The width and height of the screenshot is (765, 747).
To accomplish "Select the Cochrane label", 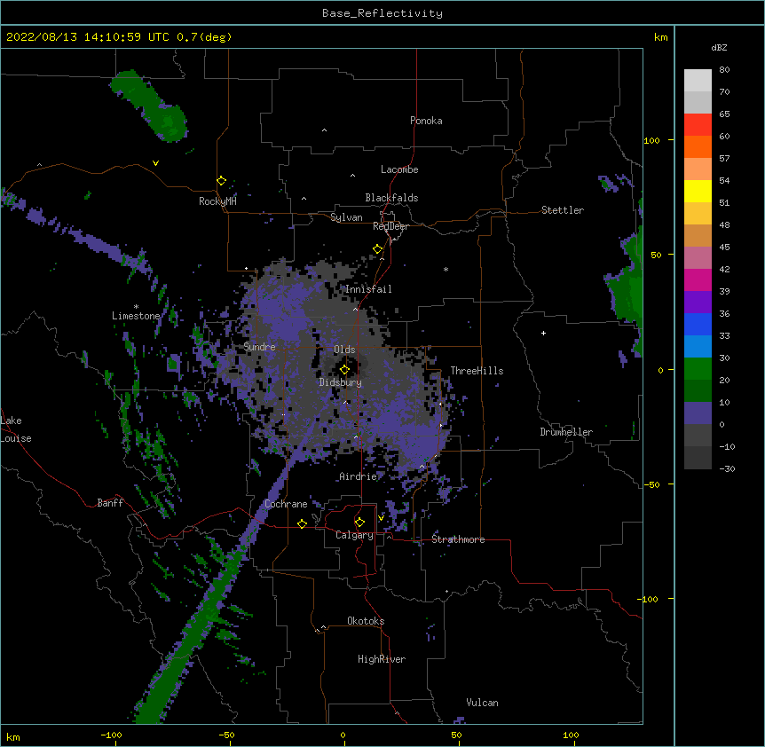I will pos(286,504).
